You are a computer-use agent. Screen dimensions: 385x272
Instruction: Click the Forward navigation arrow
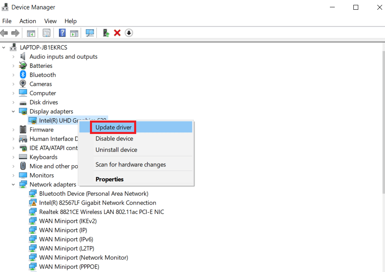coord(15,33)
